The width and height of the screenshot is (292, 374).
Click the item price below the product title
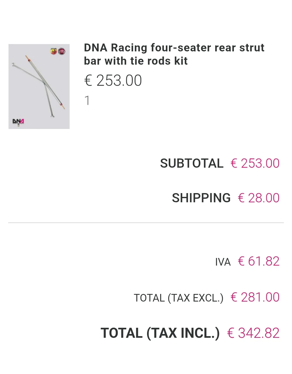tap(113, 81)
